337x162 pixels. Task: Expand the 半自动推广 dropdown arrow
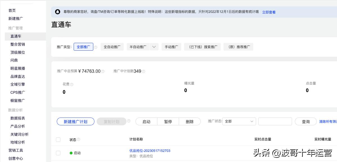tap(154, 47)
